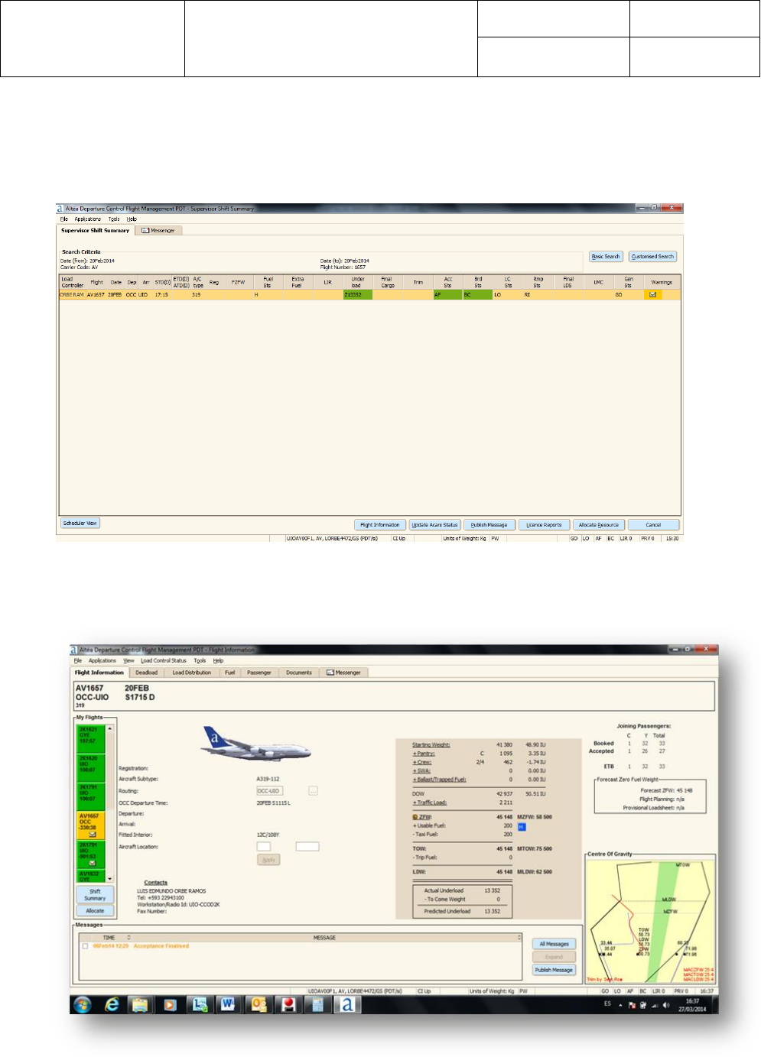Show hidden system tray icons

(620, 1005)
